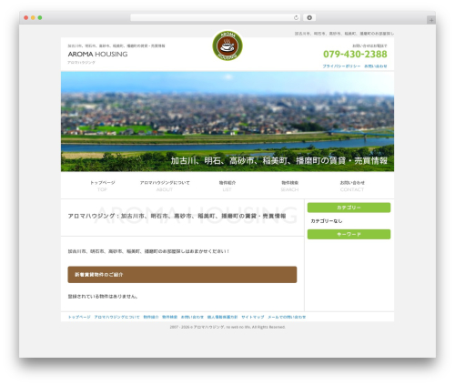This screenshot has height=385, width=455.
Task: Click the copyright line in the footer
Action: (x=227, y=327)
